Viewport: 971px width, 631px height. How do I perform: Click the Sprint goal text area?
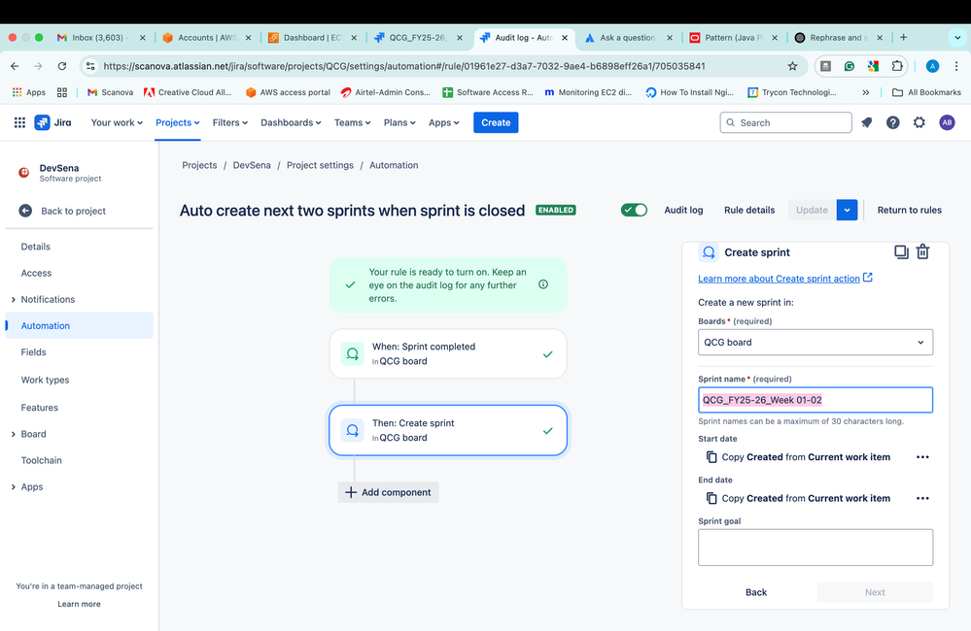[815, 547]
